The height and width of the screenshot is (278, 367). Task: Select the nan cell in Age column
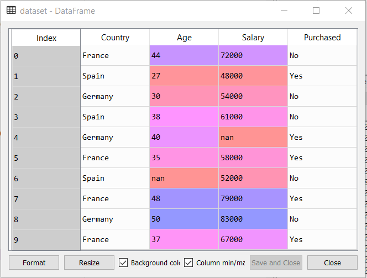tap(184, 178)
